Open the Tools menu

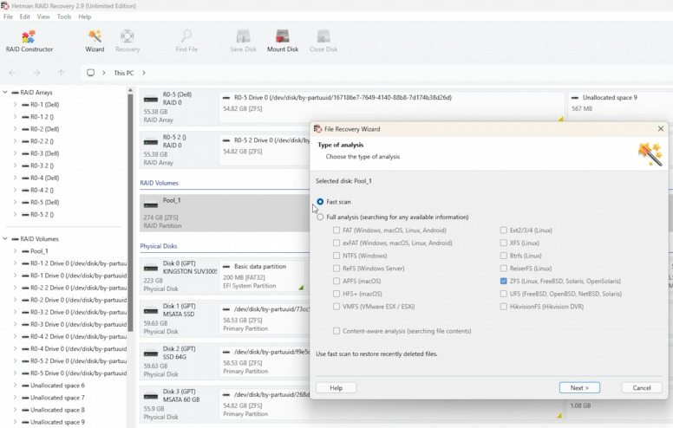coord(64,16)
